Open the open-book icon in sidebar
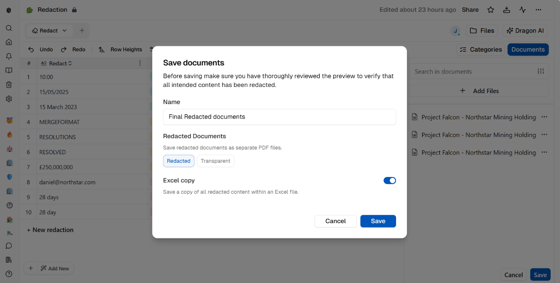This screenshot has width=560, height=283. (x=9, y=70)
